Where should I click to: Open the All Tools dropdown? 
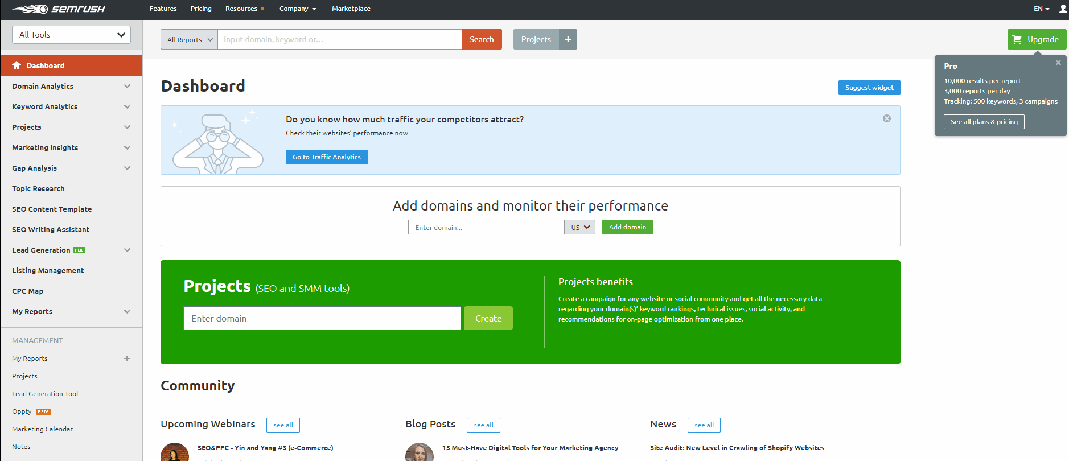[71, 35]
